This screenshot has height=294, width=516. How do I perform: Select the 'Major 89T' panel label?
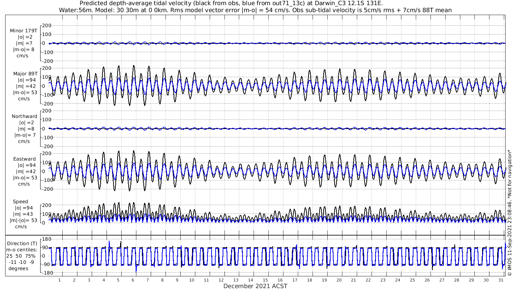(25, 73)
